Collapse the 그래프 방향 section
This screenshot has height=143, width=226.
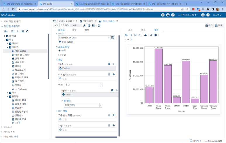(x=57, y=47)
